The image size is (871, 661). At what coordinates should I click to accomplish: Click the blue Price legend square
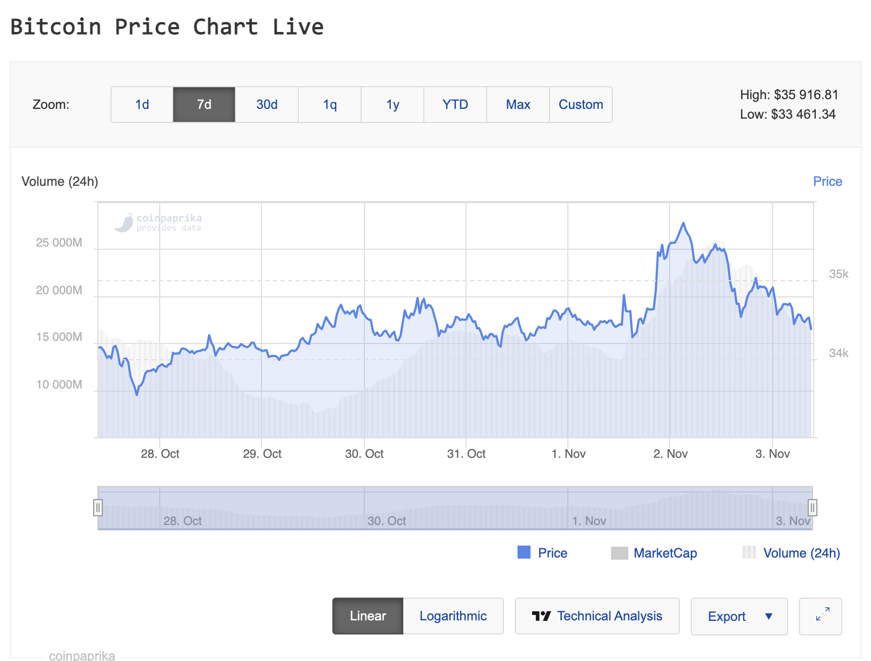pyautogui.click(x=524, y=552)
